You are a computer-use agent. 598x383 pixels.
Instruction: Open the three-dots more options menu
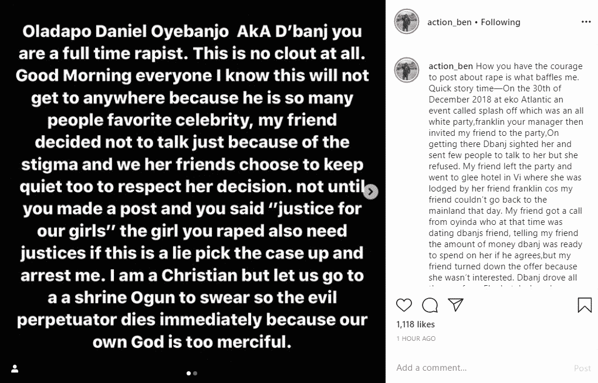point(586,22)
